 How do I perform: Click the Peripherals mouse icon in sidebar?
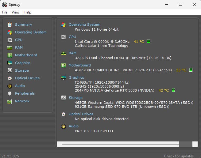point(10,93)
